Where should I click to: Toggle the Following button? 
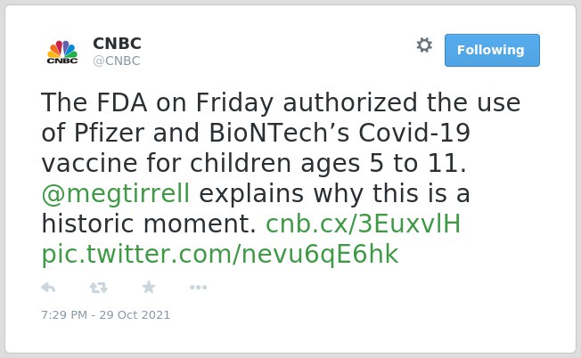click(x=492, y=51)
